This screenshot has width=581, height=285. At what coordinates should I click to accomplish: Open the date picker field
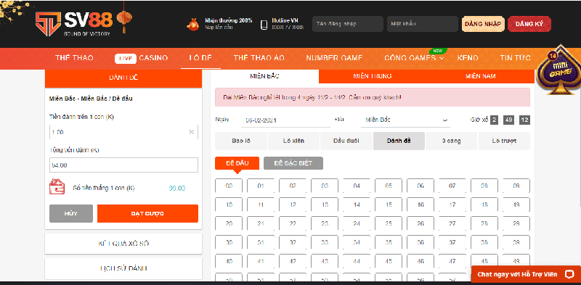tap(286, 120)
